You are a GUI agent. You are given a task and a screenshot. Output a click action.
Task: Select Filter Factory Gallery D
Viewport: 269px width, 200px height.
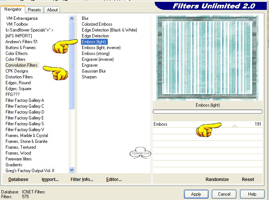click(x=25, y=112)
